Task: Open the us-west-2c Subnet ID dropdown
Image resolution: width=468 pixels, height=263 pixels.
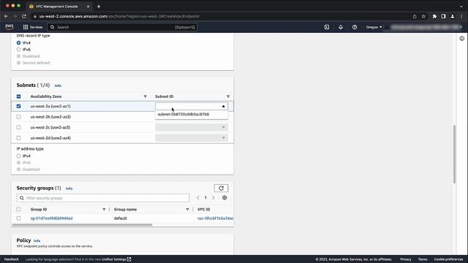Action: (x=192, y=127)
